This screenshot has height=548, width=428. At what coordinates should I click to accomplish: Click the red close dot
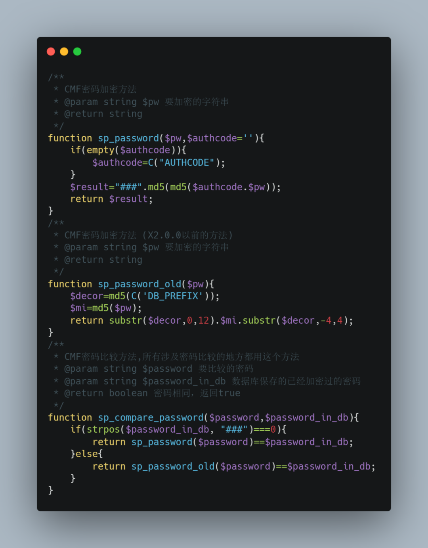[51, 52]
